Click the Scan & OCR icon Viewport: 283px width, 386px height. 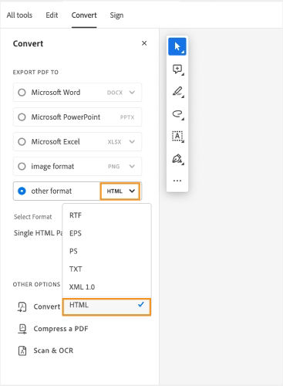pyautogui.click(x=22, y=350)
